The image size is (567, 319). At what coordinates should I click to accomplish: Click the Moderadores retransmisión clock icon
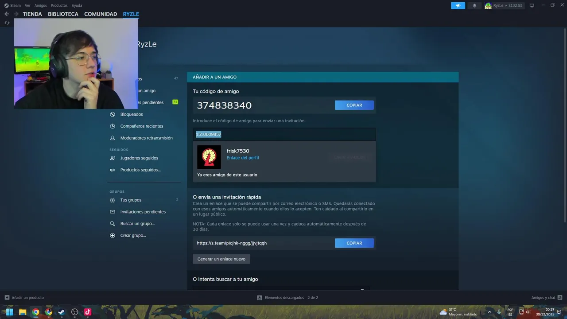[x=113, y=138]
